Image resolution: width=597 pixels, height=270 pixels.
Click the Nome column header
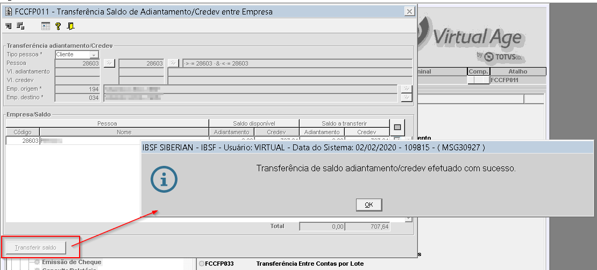124,132
